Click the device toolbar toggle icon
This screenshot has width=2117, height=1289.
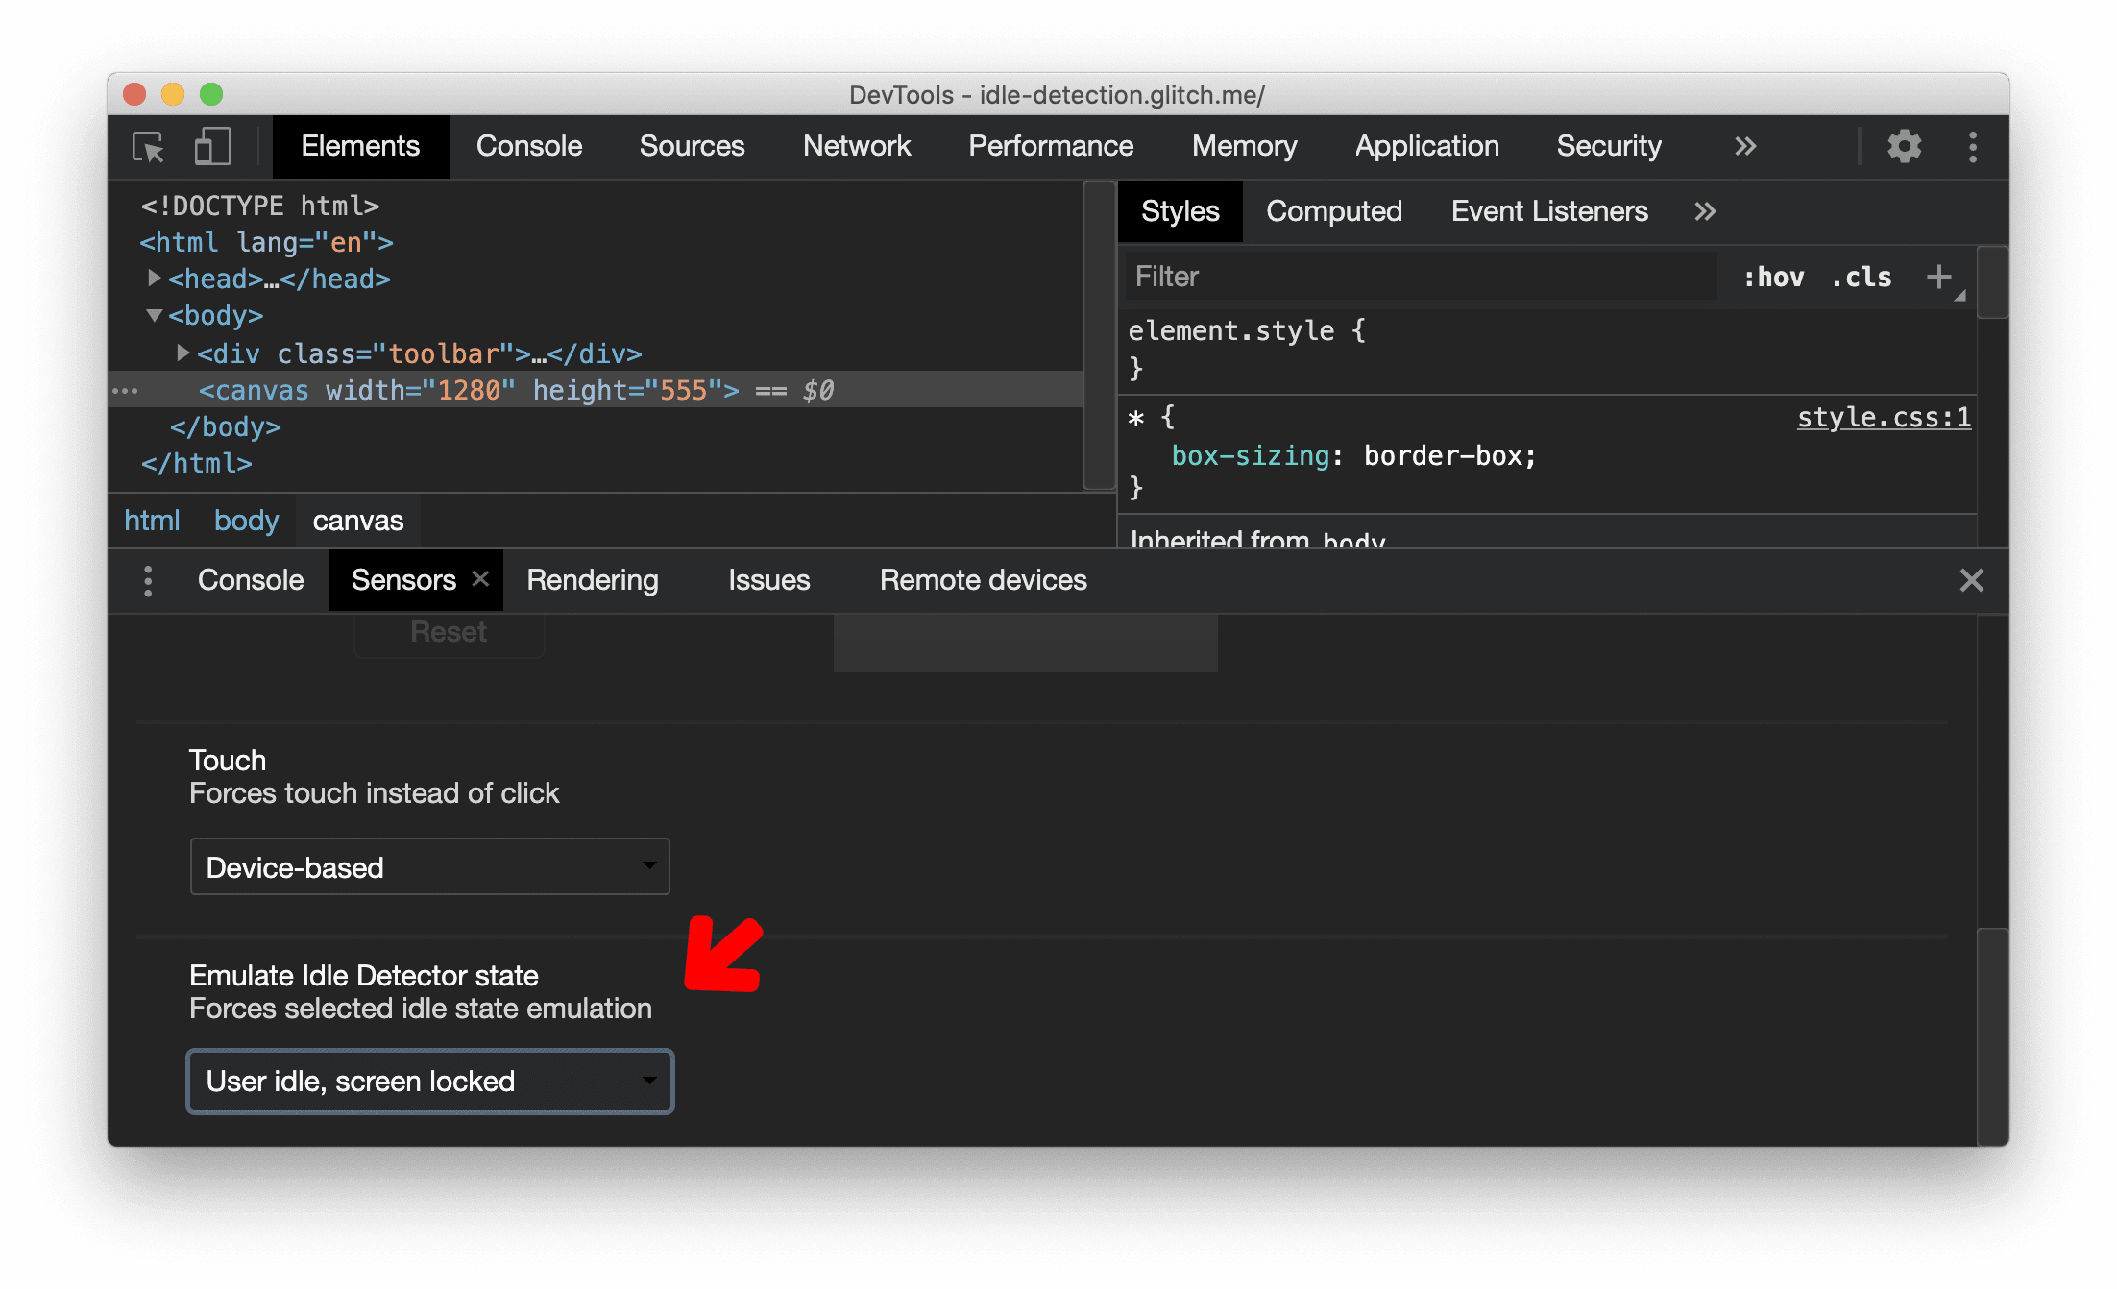pyautogui.click(x=210, y=147)
